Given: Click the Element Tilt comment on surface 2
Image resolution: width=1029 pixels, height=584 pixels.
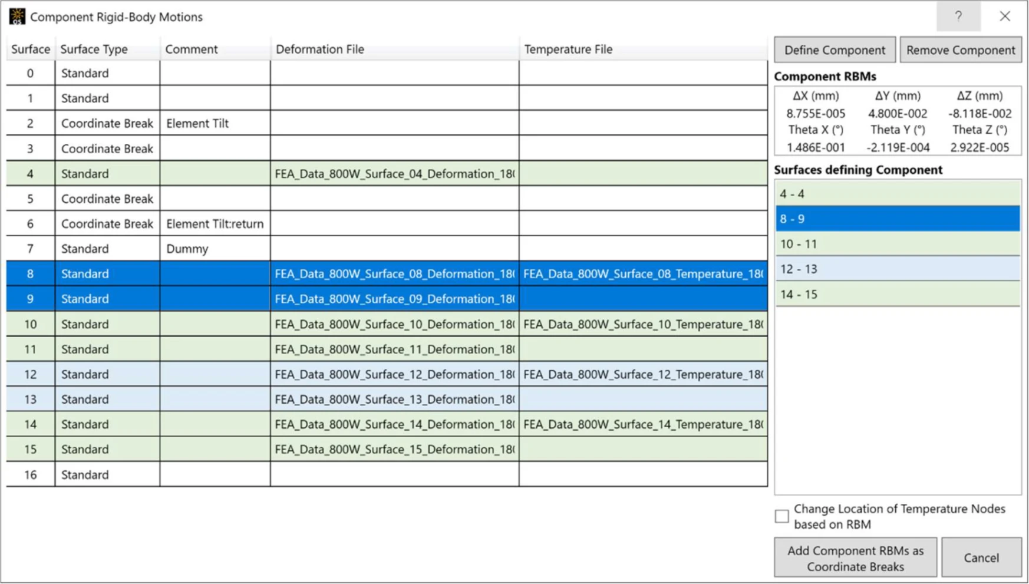Looking at the screenshot, I should pos(215,123).
